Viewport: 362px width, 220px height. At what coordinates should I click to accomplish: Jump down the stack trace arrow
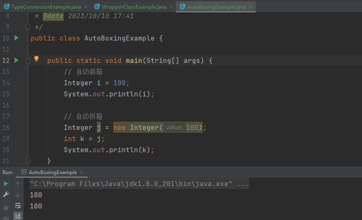18,195
